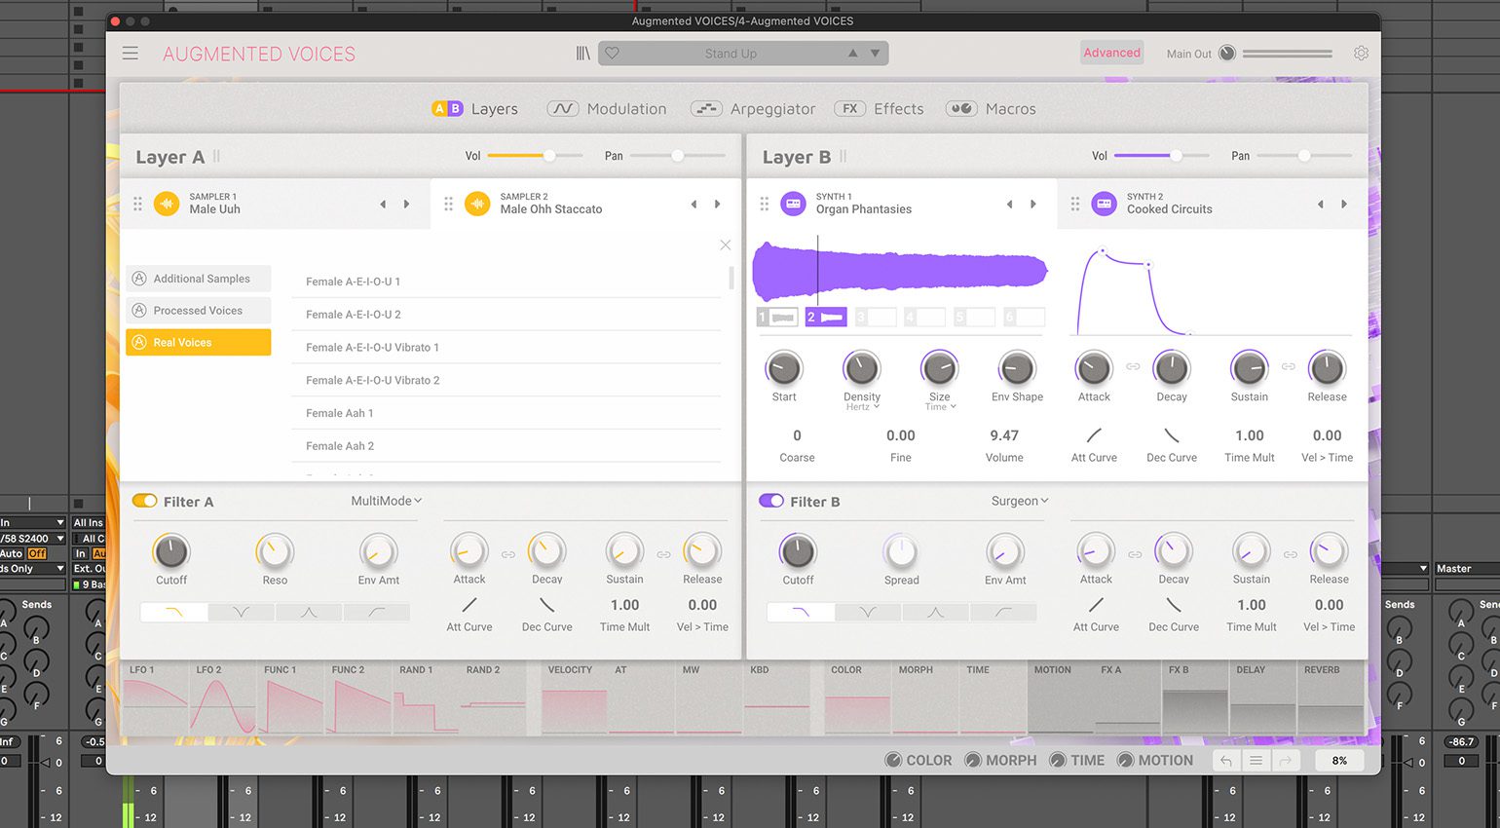Select Filter A low-pass shape

174,613
